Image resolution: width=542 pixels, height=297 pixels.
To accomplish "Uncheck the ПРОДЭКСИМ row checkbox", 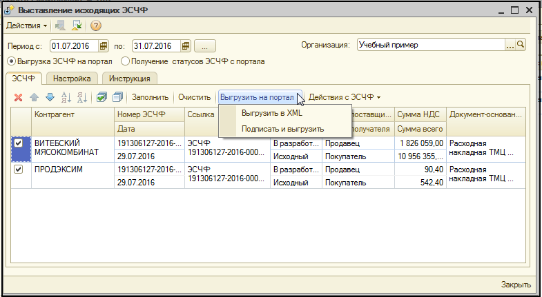I will (19, 169).
